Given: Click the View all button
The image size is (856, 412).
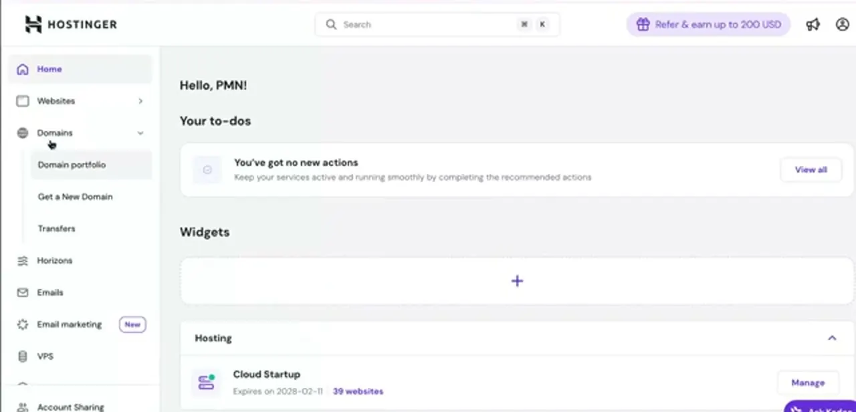Looking at the screenshot, I should click(x=811, y=170).
